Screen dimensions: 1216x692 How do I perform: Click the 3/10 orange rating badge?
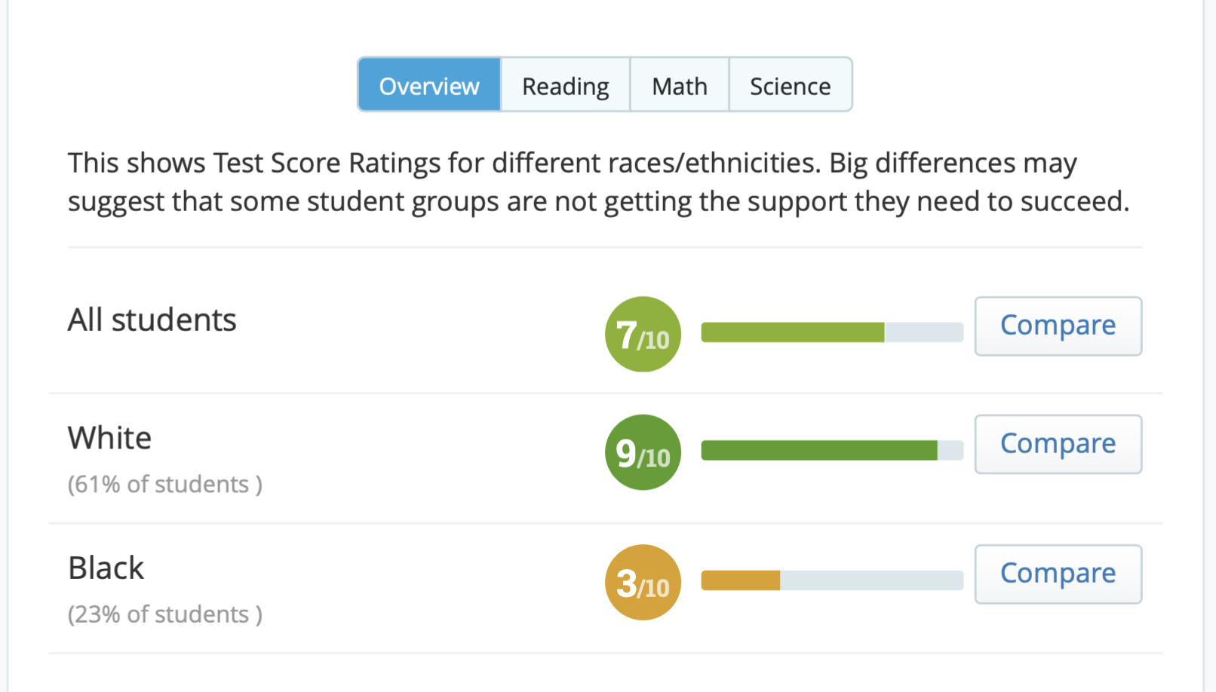pos(643,583)
